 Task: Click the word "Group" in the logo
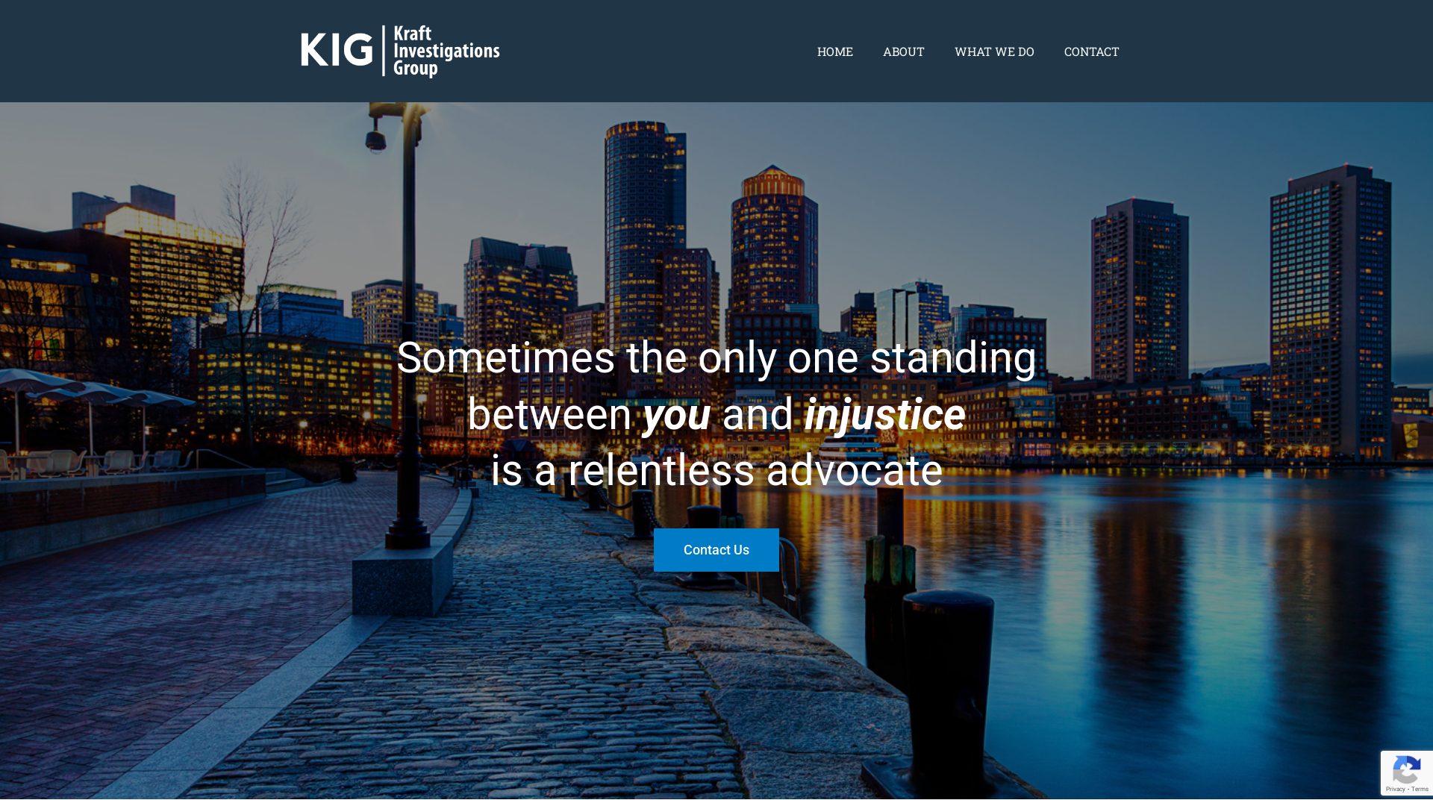(x=416, y=69)
